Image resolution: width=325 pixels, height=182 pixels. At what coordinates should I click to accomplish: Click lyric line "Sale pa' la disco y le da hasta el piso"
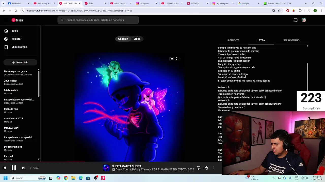[x=237, y=48]
